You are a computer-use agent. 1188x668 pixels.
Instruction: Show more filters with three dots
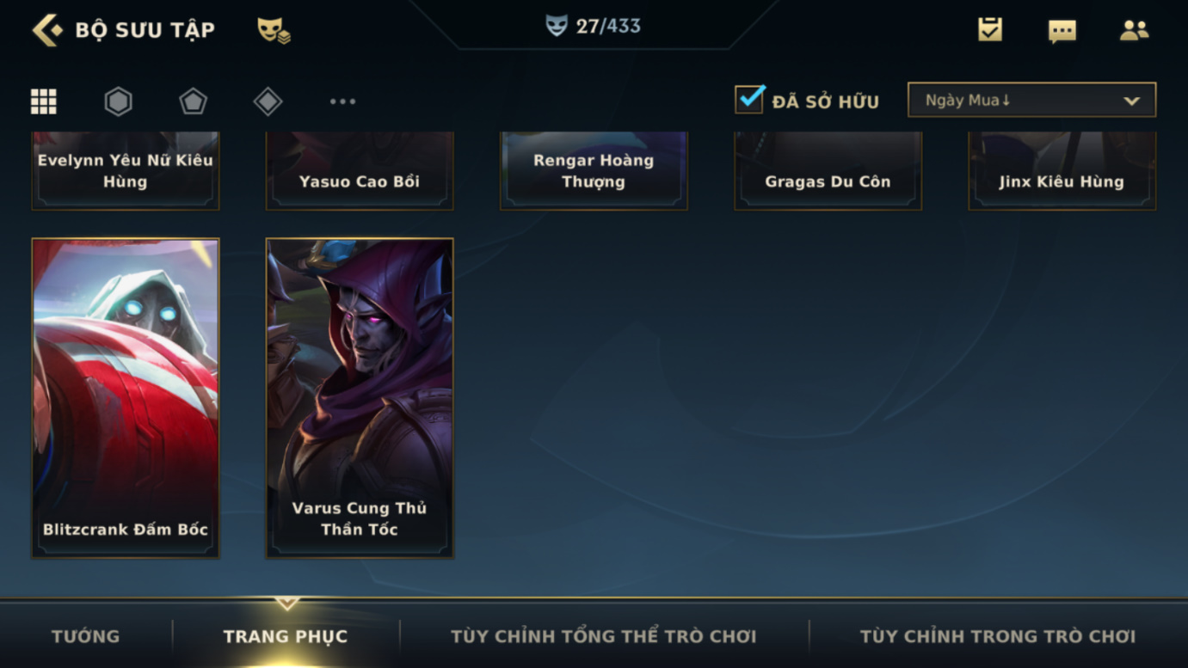(342, 101)
